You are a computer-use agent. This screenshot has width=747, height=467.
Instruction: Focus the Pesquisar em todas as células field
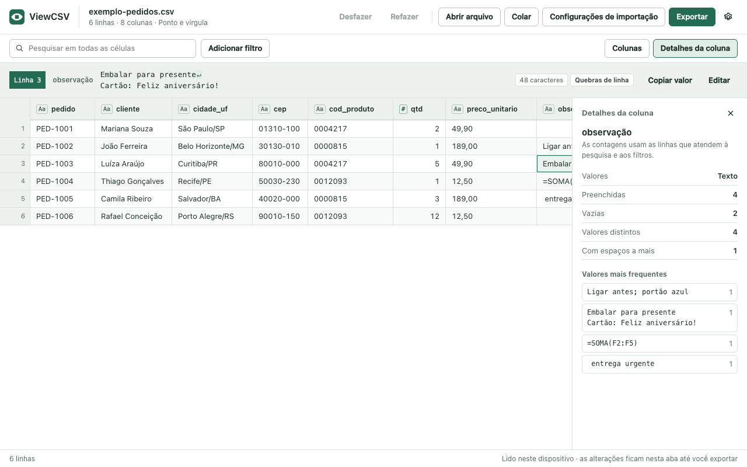(103, 48)
